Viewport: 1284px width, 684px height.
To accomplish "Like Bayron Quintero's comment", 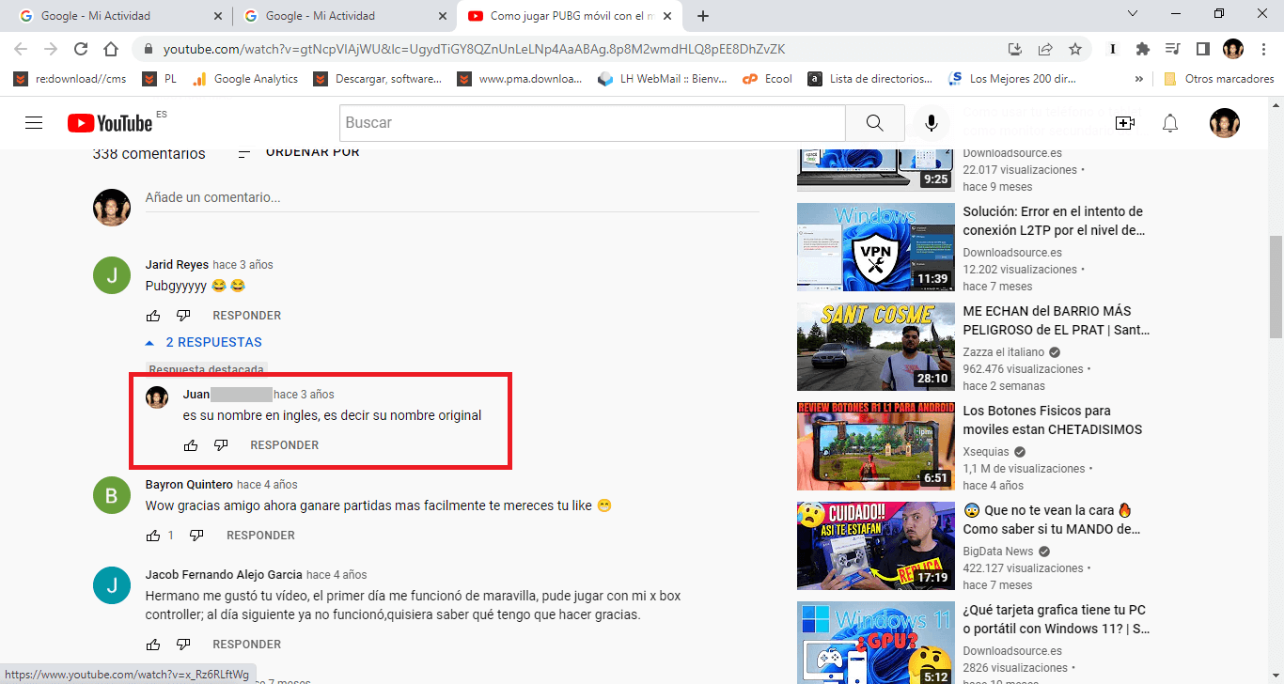I will coord(153,536).
